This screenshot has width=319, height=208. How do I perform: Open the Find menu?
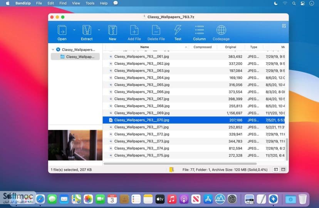pyautogui.click(x=63, y=3)
